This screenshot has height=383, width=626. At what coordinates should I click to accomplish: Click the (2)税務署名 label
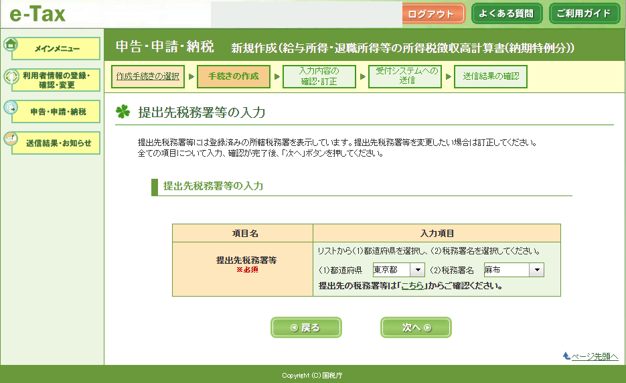point(451,271)
